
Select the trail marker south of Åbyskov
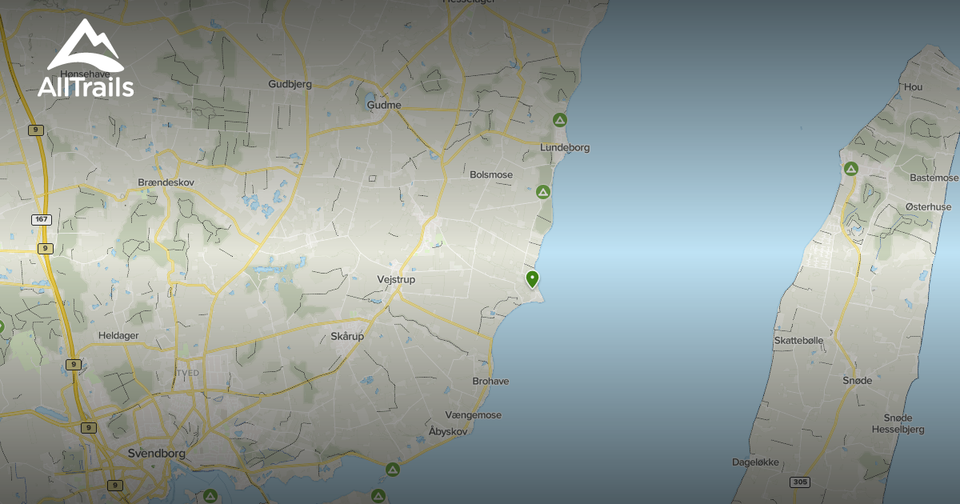click(x=392, y=469)
